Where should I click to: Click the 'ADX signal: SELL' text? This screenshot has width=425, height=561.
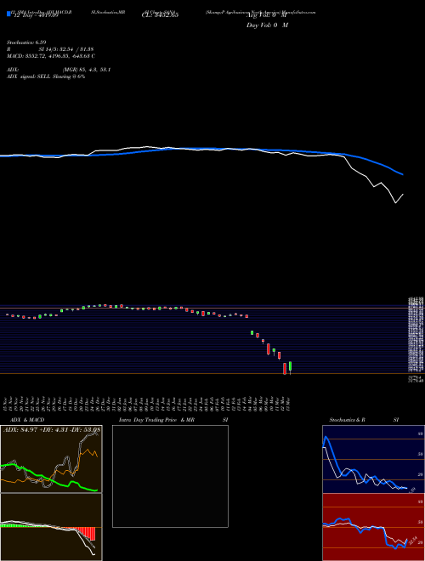[46, 76]
